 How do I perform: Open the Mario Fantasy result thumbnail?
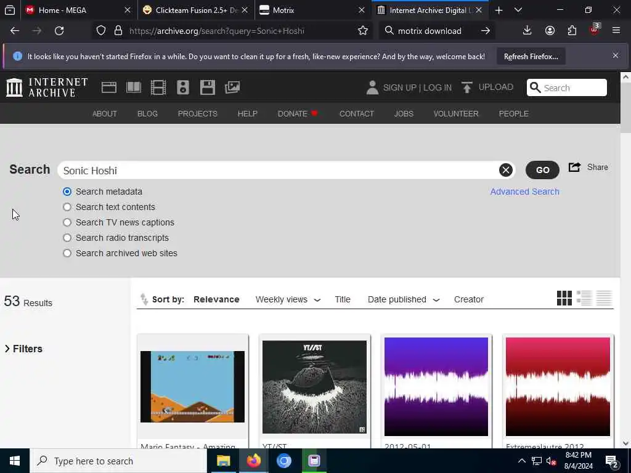(192, 387)
